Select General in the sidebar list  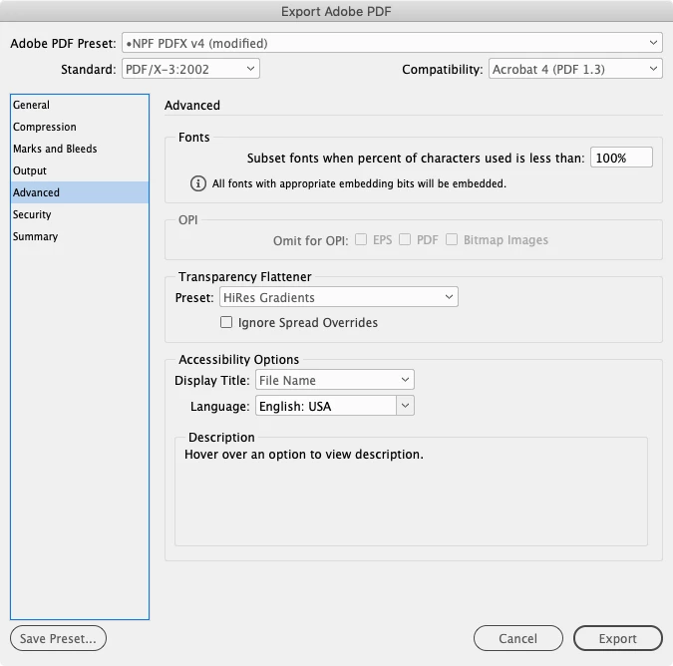80,105
